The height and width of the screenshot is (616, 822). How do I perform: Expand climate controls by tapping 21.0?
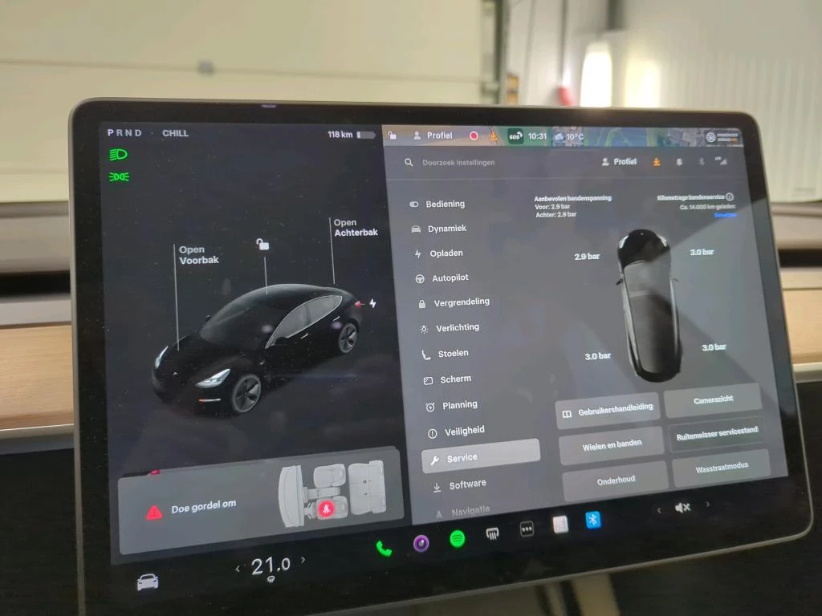(x=270, y=564)
